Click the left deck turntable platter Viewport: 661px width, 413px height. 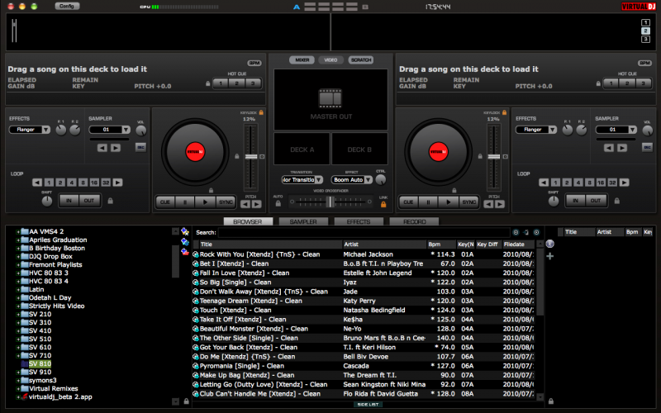195,152
